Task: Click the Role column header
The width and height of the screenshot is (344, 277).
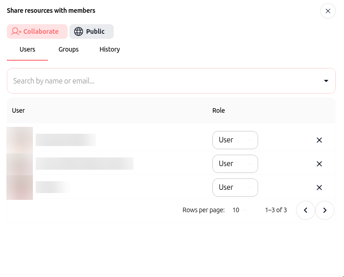Action: pos(218,110)
